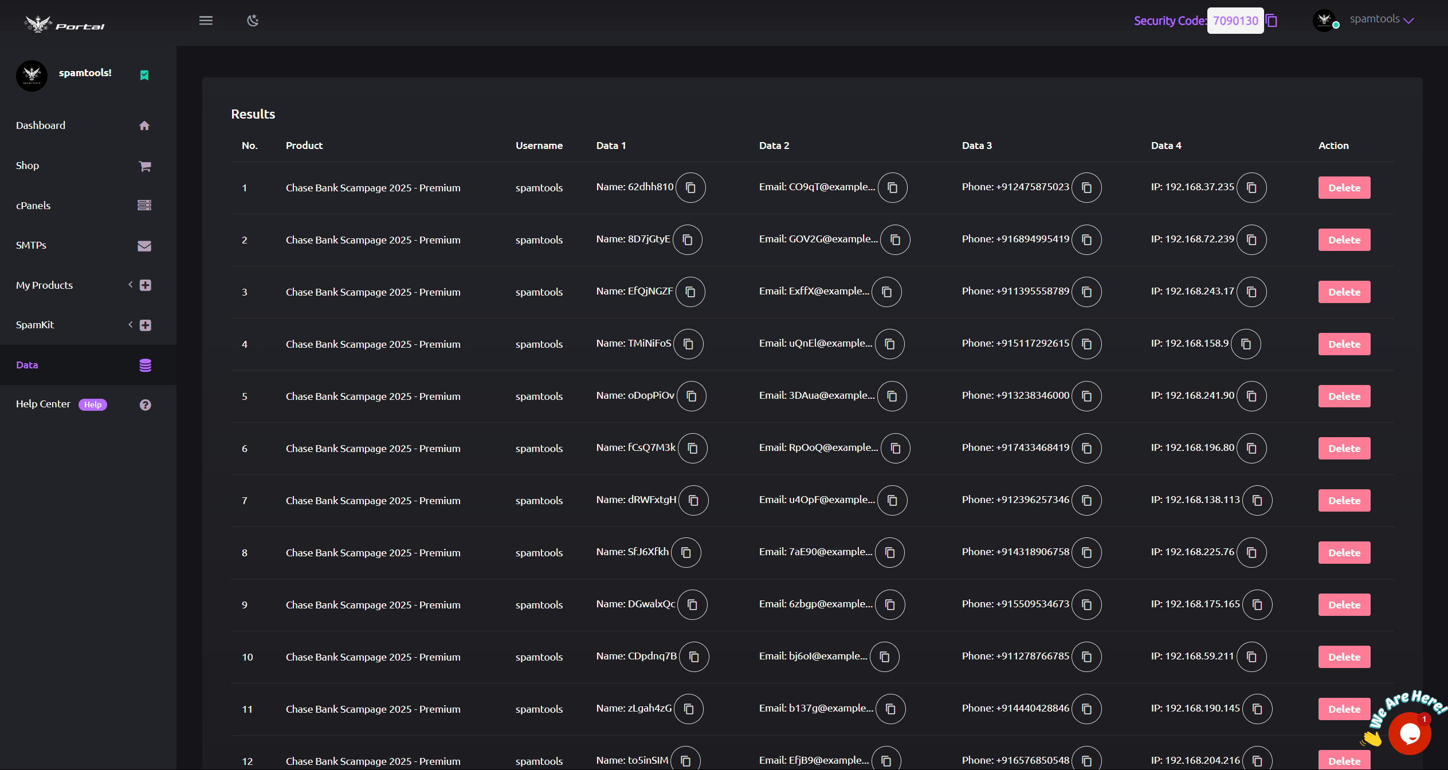Delete result row number 2
This screenshot has height=770, width=1448.
tap(1344, 240)
